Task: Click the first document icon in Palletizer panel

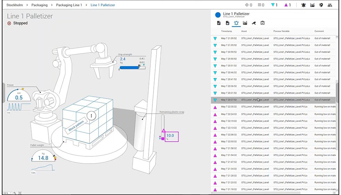Action: pyautogui.click(x=219, y=23)
